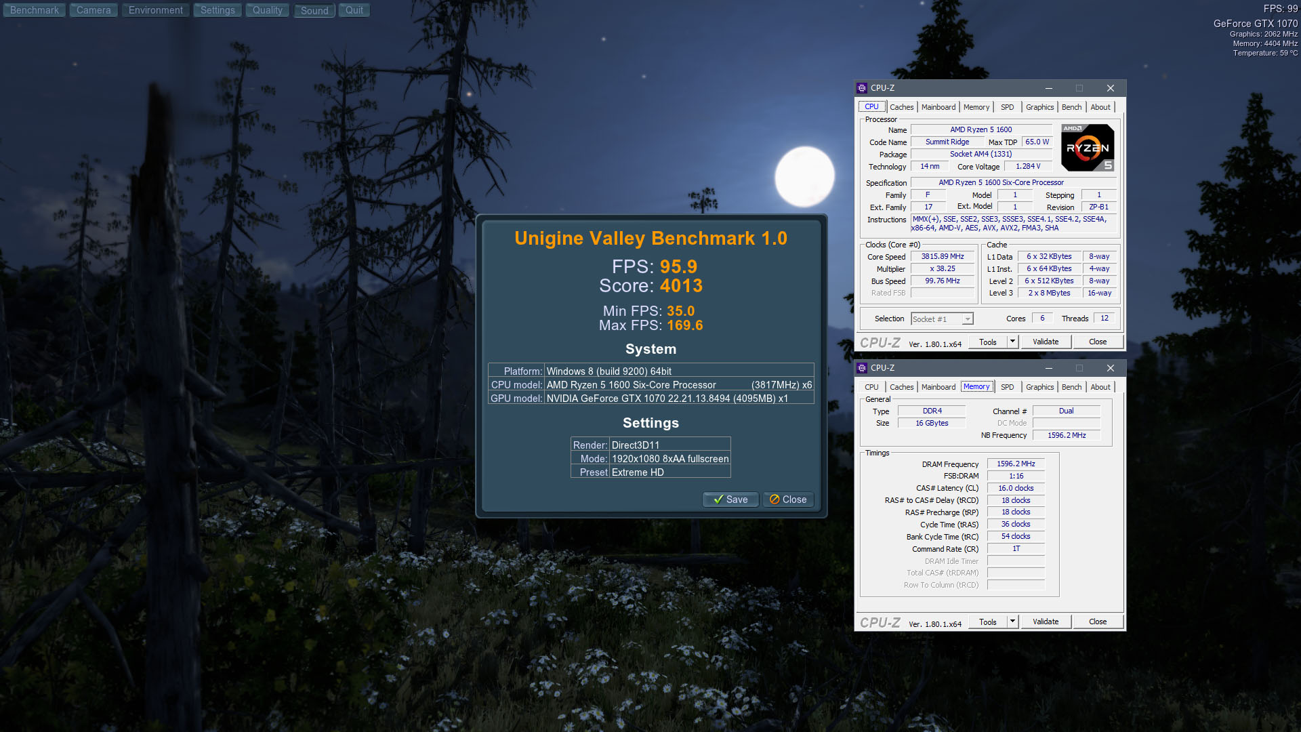
Task: Click the Package value Socket AM4 (1331)
Action: tap(980, 155)
